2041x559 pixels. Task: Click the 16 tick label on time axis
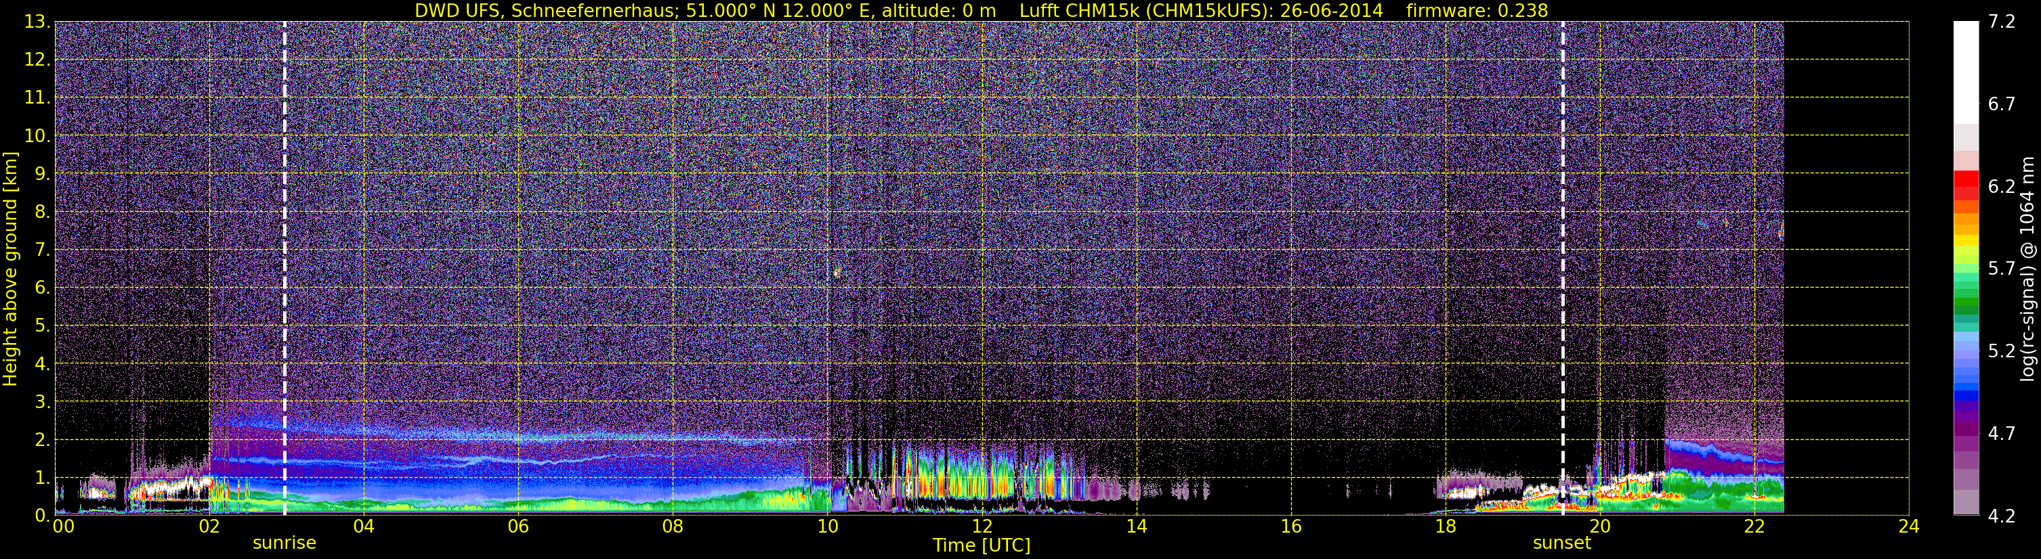pyautogui.click(x=1290, y=527)
